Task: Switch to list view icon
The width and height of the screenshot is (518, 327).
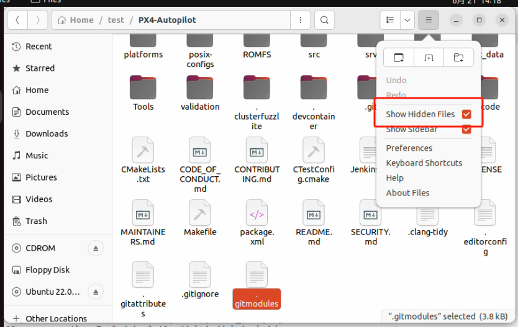Action: coord(390,20)
